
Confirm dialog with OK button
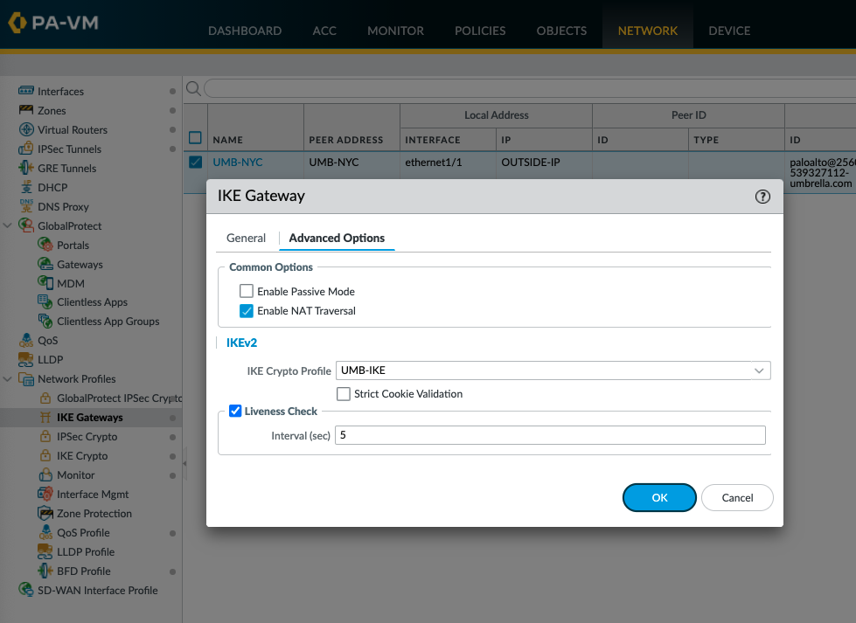click(659, 497)
